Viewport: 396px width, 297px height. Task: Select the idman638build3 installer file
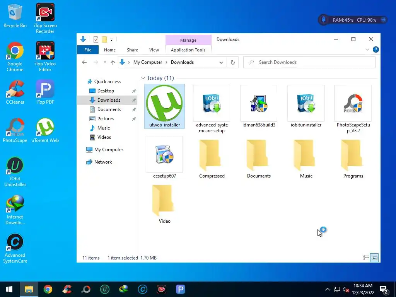[x=259, y=106]
